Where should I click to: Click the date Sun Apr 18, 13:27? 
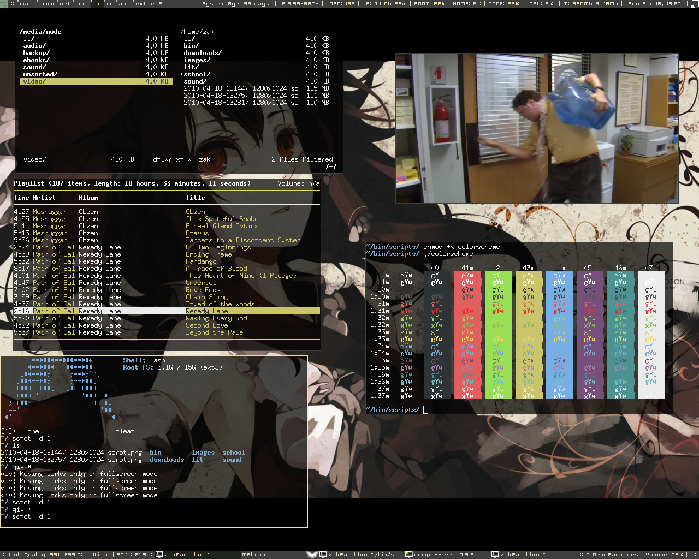tap(654, 3)
